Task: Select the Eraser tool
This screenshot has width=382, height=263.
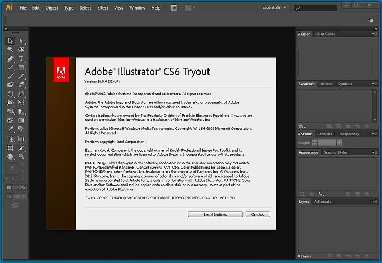Action: tap(21, 85)
